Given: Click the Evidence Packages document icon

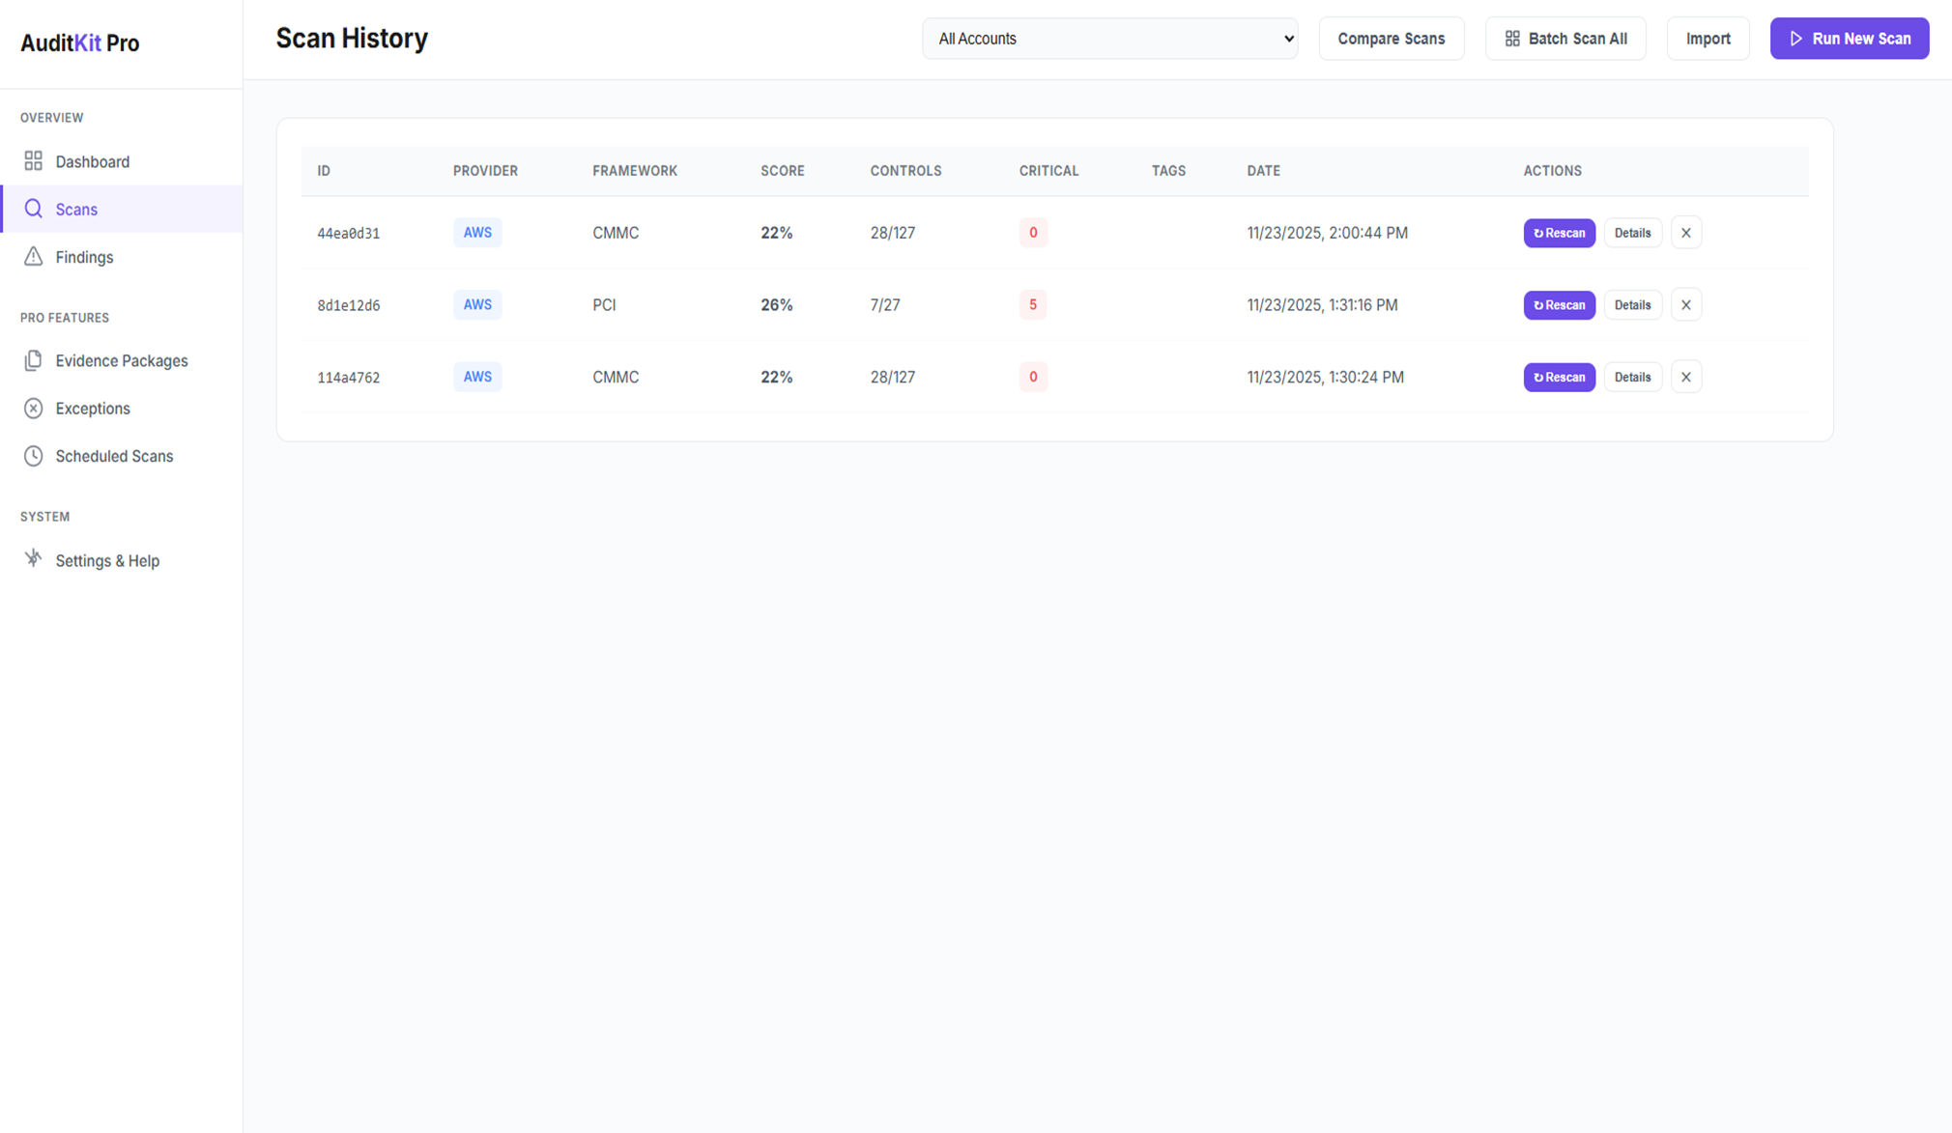Looking at the screenshot, I should coord(34,360).
